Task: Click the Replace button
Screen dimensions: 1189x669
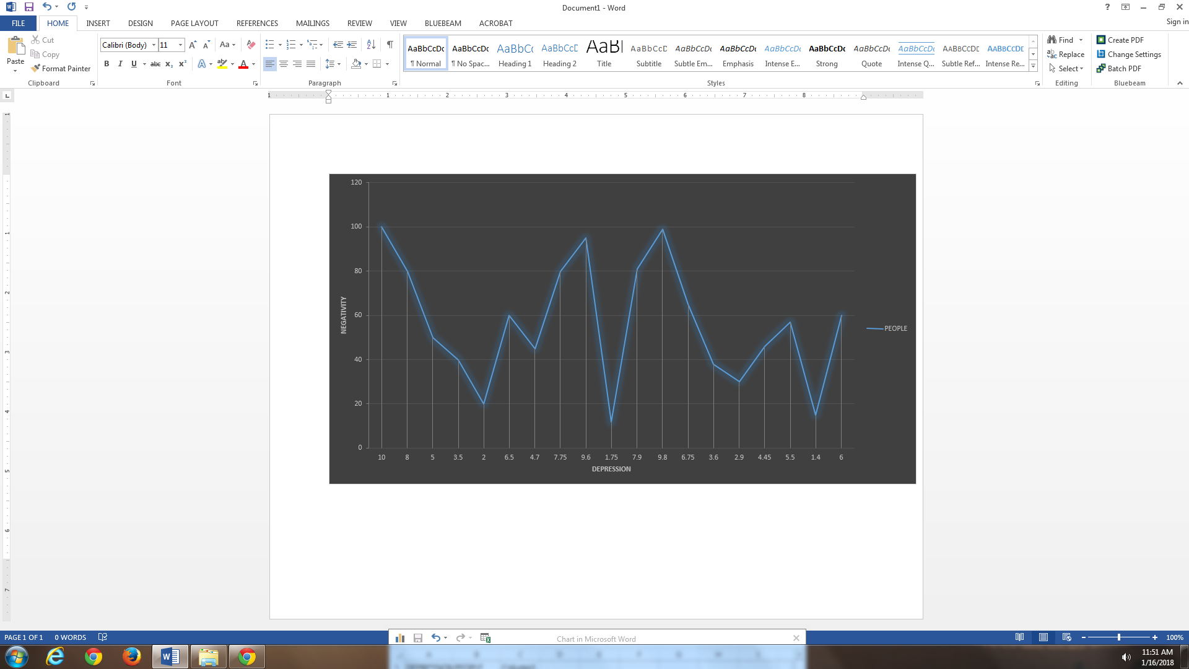Action: tap(1066, 55)
